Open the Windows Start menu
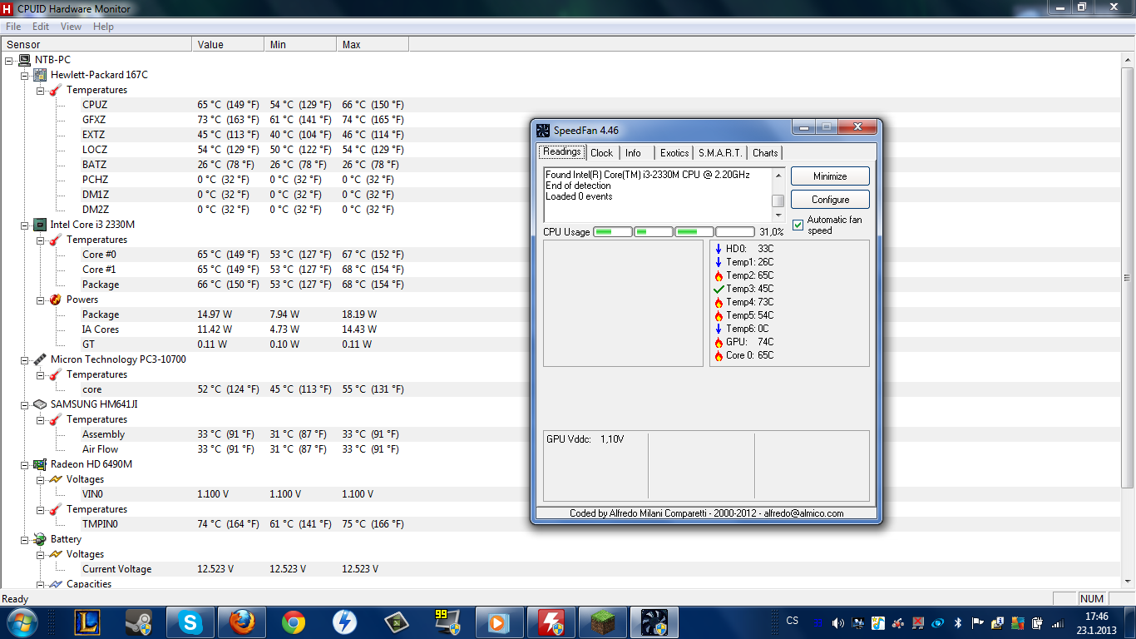 tap(22, 622)
